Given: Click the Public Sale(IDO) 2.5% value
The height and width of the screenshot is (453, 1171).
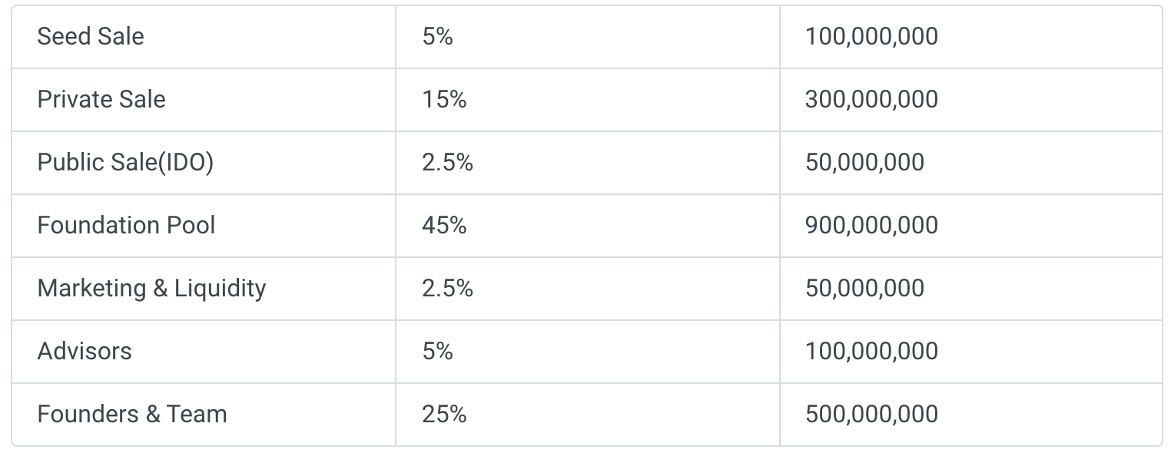Looking at the screenshot, I should (447, 163).
